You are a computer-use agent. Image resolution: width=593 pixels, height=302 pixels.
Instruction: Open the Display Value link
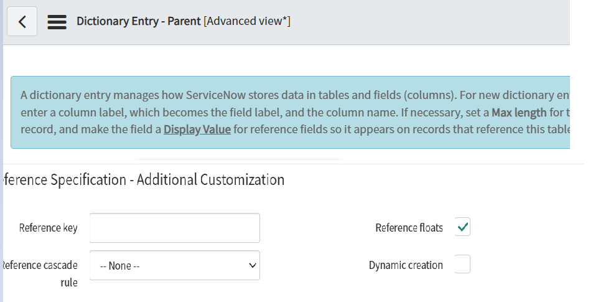pyautogui.click(x=197, y=130)
